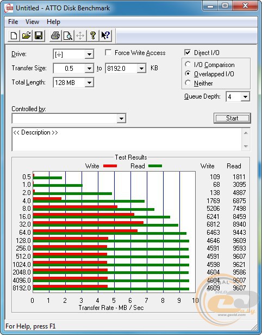Click the 8192.0 chart row label
Viewport: 262px width, 335px height.
pos(22,288)
